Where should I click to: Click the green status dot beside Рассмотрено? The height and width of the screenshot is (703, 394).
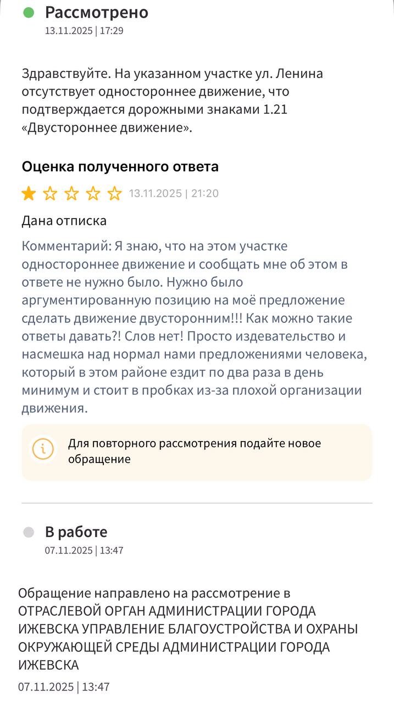point(29,13)
